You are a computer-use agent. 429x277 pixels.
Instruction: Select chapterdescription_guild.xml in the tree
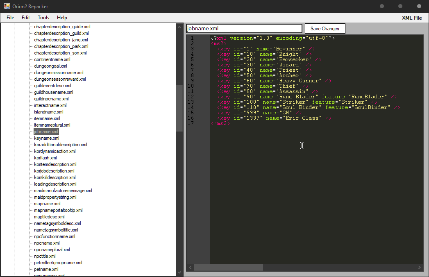61,33
